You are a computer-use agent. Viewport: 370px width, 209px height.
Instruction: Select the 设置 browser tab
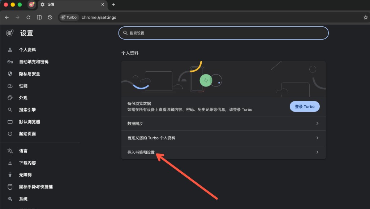[x=72, y=5]
